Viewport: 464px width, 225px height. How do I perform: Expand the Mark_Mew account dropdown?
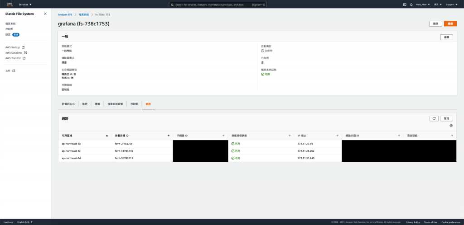click(x=423, y=5)
